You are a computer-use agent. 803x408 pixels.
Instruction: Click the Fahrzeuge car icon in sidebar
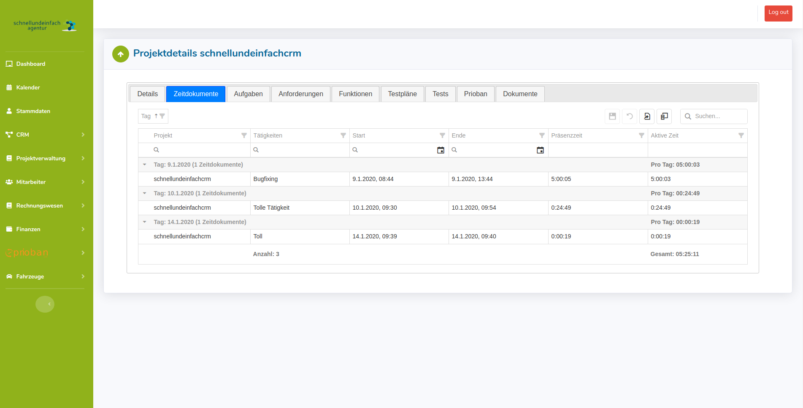(9, 276)
